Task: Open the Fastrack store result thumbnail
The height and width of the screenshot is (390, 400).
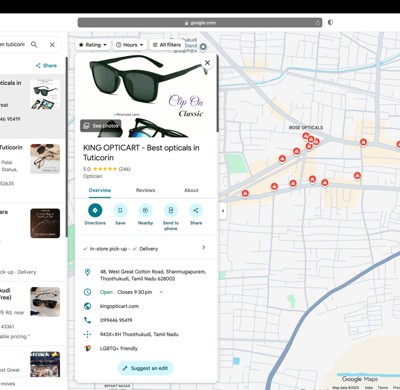Action: point(45,365)
